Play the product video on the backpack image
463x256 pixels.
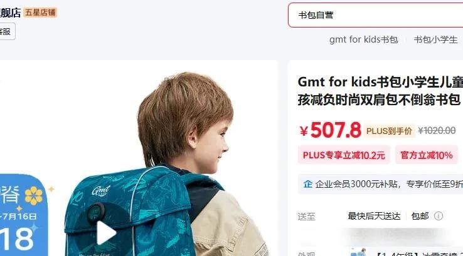click(x=106, y=233)
